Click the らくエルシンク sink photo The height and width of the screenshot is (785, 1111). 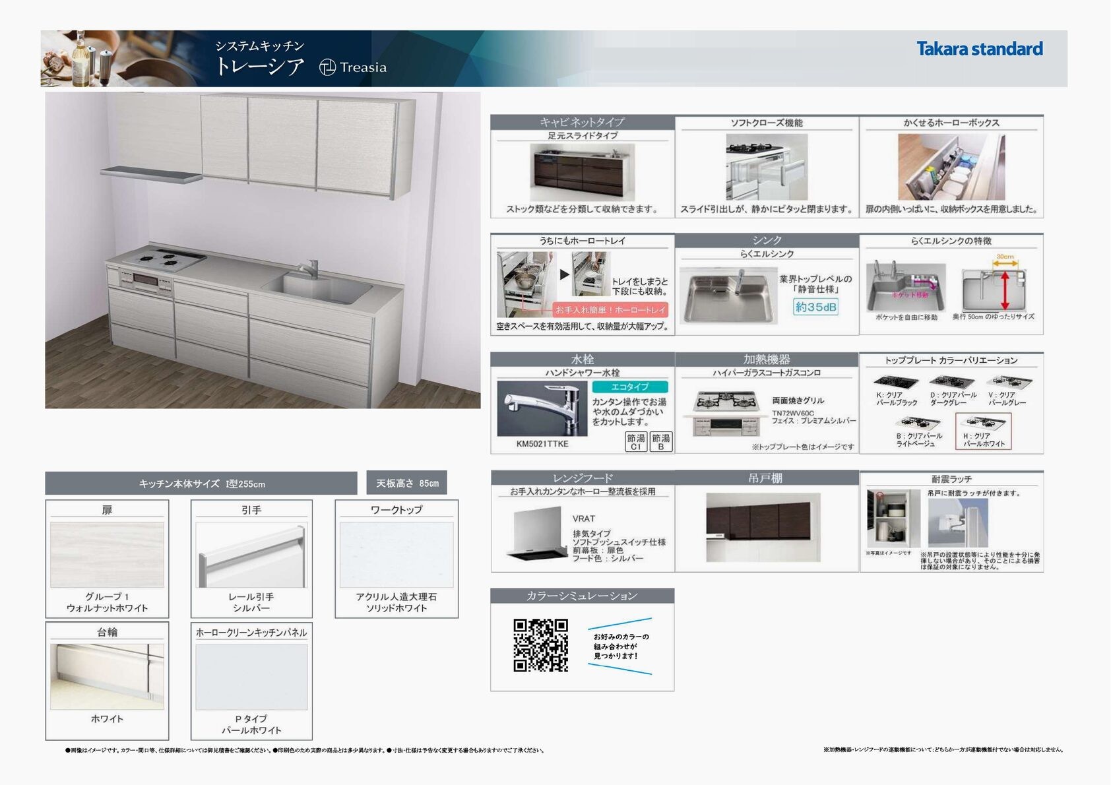click(x=728, y=296)
